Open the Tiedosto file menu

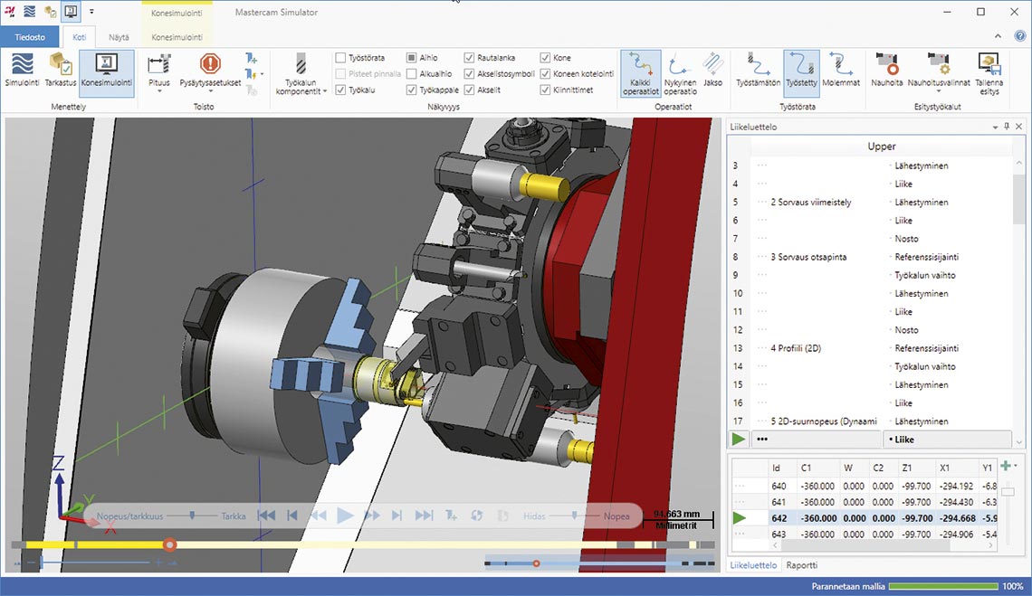coord(30,37)
